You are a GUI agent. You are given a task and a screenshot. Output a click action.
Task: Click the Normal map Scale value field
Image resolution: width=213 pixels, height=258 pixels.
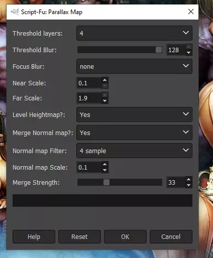click(89, 167)
